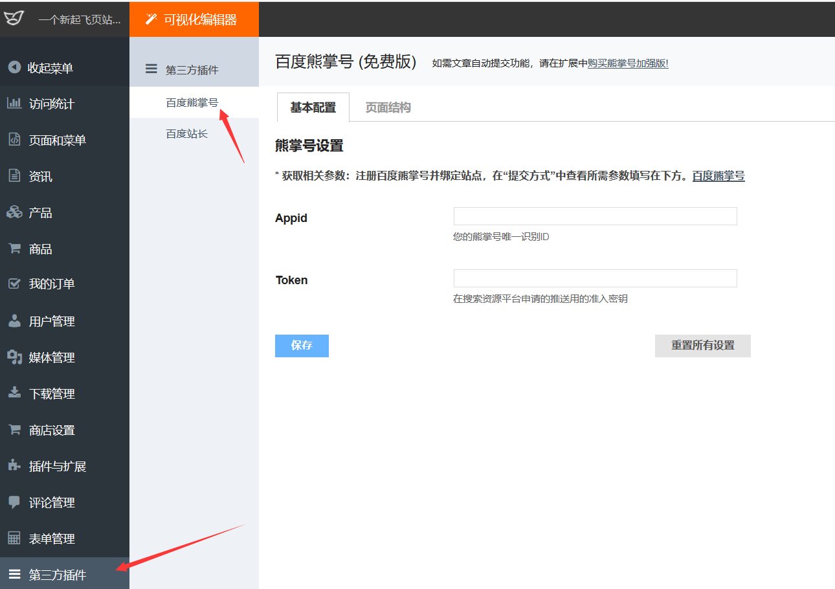Follow the 购买熊掌号加强版 link
835x589 pixels.
coord(628,63)
